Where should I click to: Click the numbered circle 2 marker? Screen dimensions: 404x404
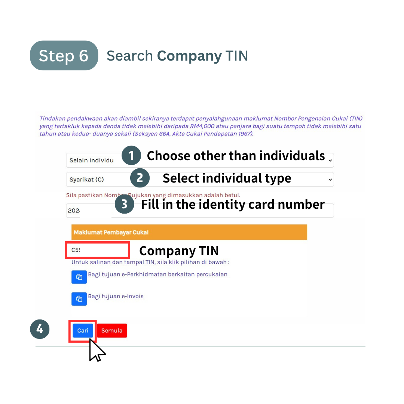(140, 178)
